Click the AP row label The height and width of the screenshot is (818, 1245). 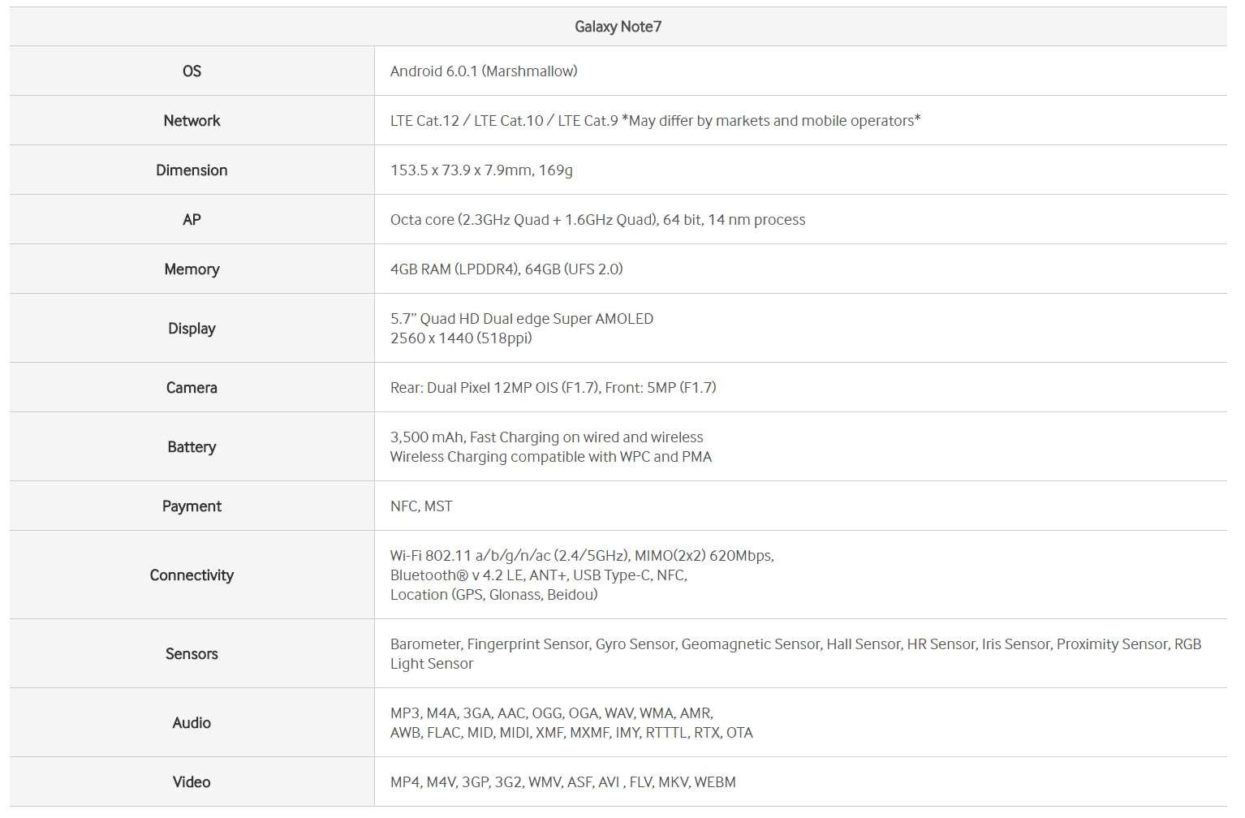[192, 220]
